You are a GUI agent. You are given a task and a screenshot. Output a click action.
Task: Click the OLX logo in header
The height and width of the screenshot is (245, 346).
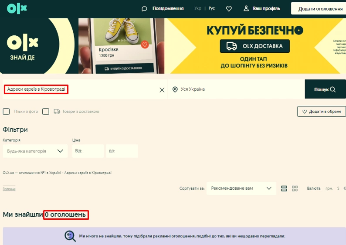[17, 8]
